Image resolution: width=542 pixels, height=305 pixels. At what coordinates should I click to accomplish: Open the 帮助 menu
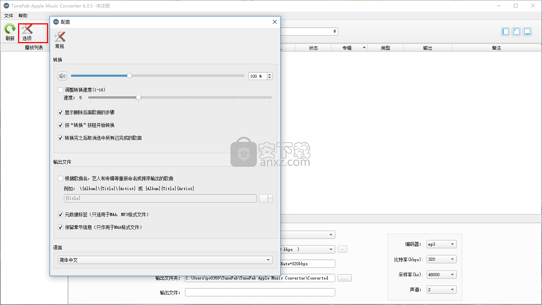point(23,15)
